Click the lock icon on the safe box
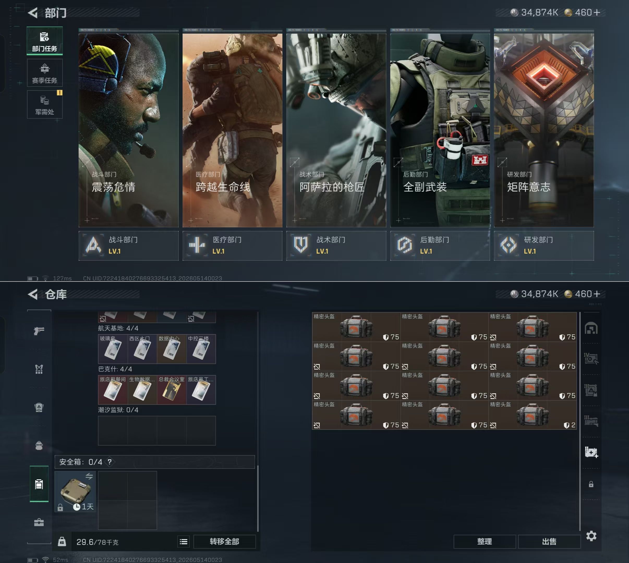The image size is (629, 563). [x=60, y=507]
